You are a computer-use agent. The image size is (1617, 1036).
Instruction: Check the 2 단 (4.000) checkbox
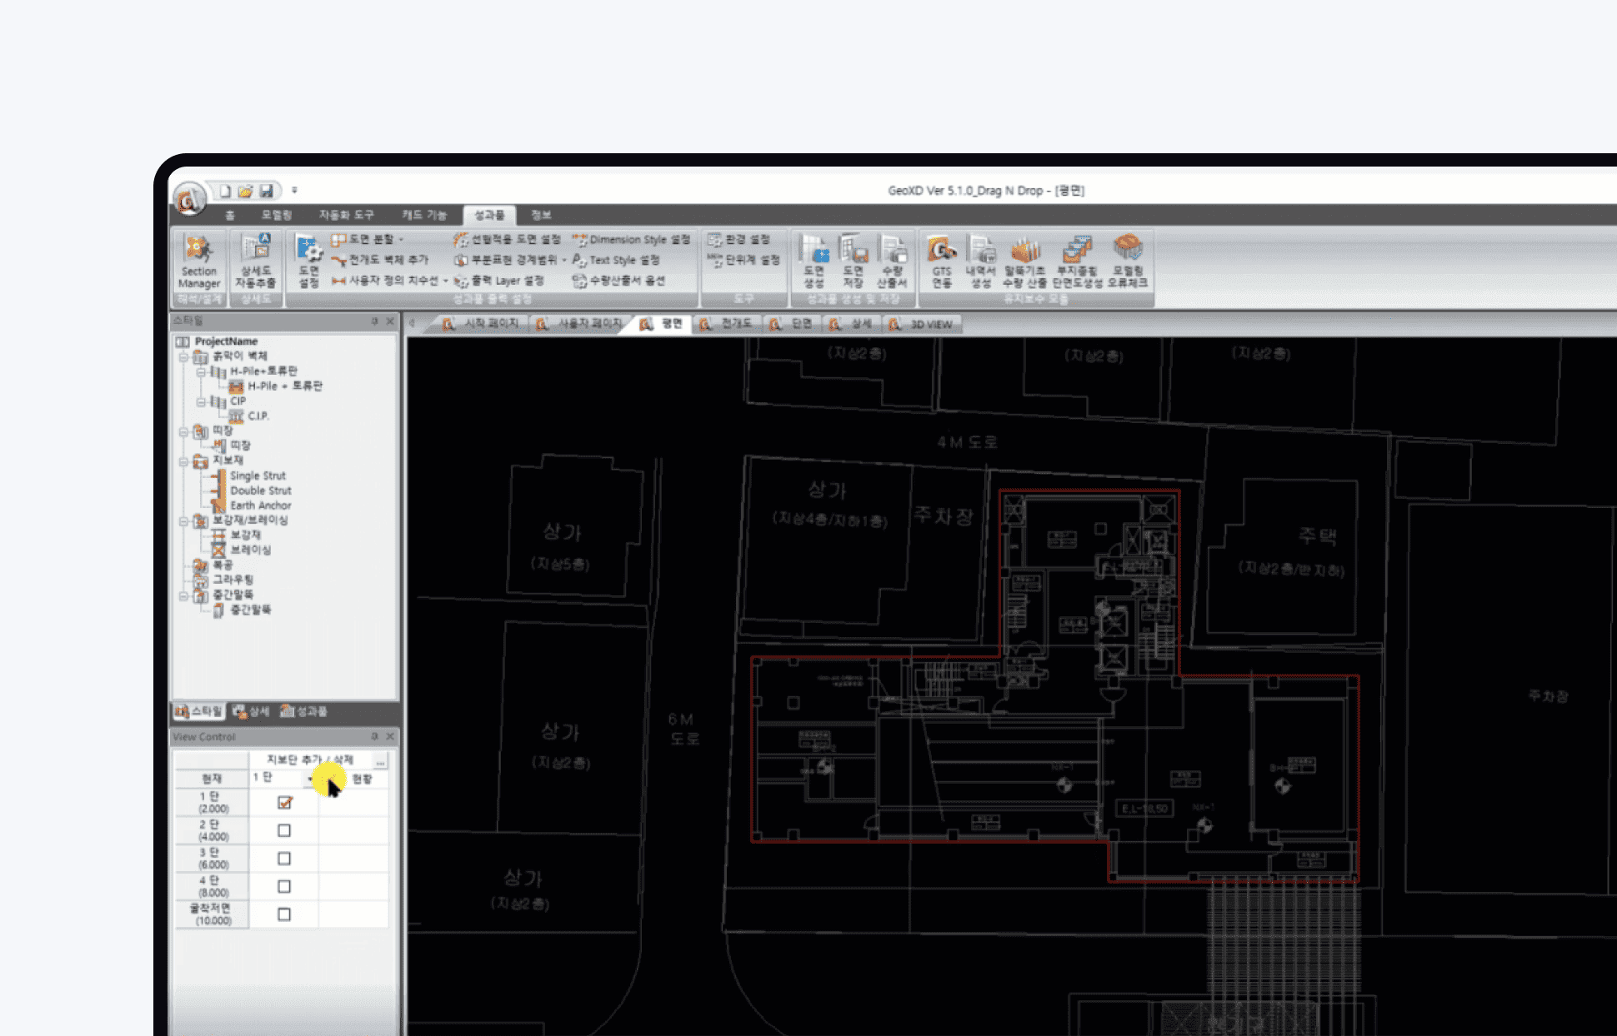coord(284,830)
